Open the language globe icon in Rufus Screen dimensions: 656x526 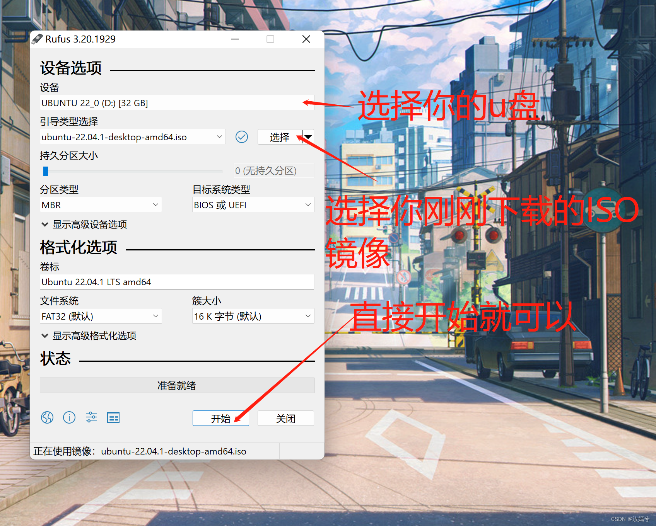click(x=47, y=417)
